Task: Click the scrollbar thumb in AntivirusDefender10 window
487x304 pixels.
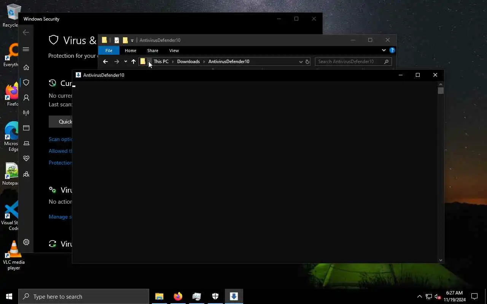Action: [x=441, y=90]
